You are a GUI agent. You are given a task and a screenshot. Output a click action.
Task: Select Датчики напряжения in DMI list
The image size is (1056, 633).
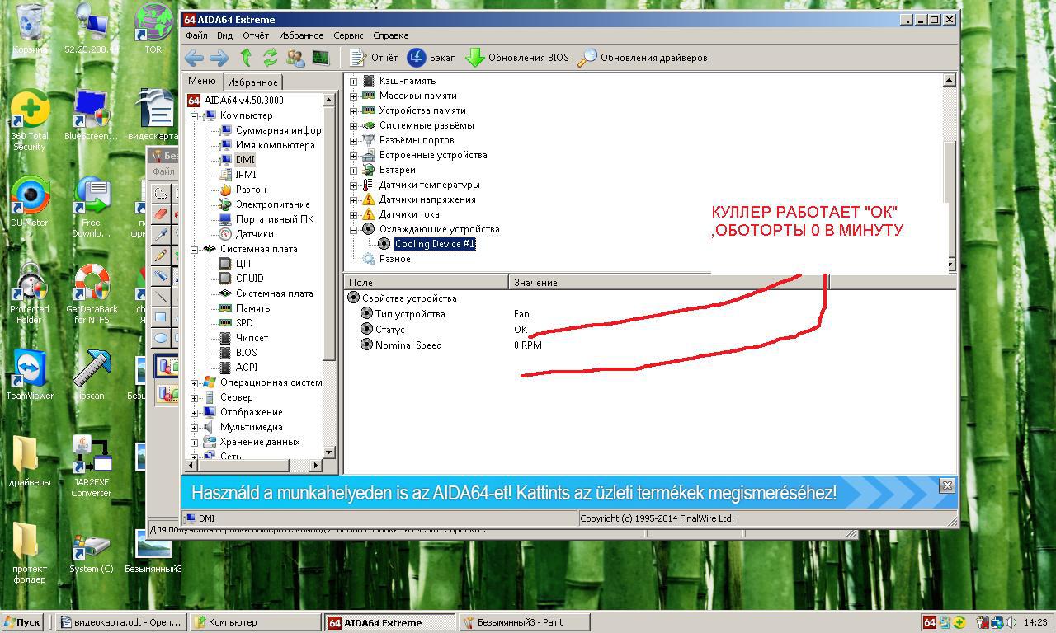click(x=427, y=199)
